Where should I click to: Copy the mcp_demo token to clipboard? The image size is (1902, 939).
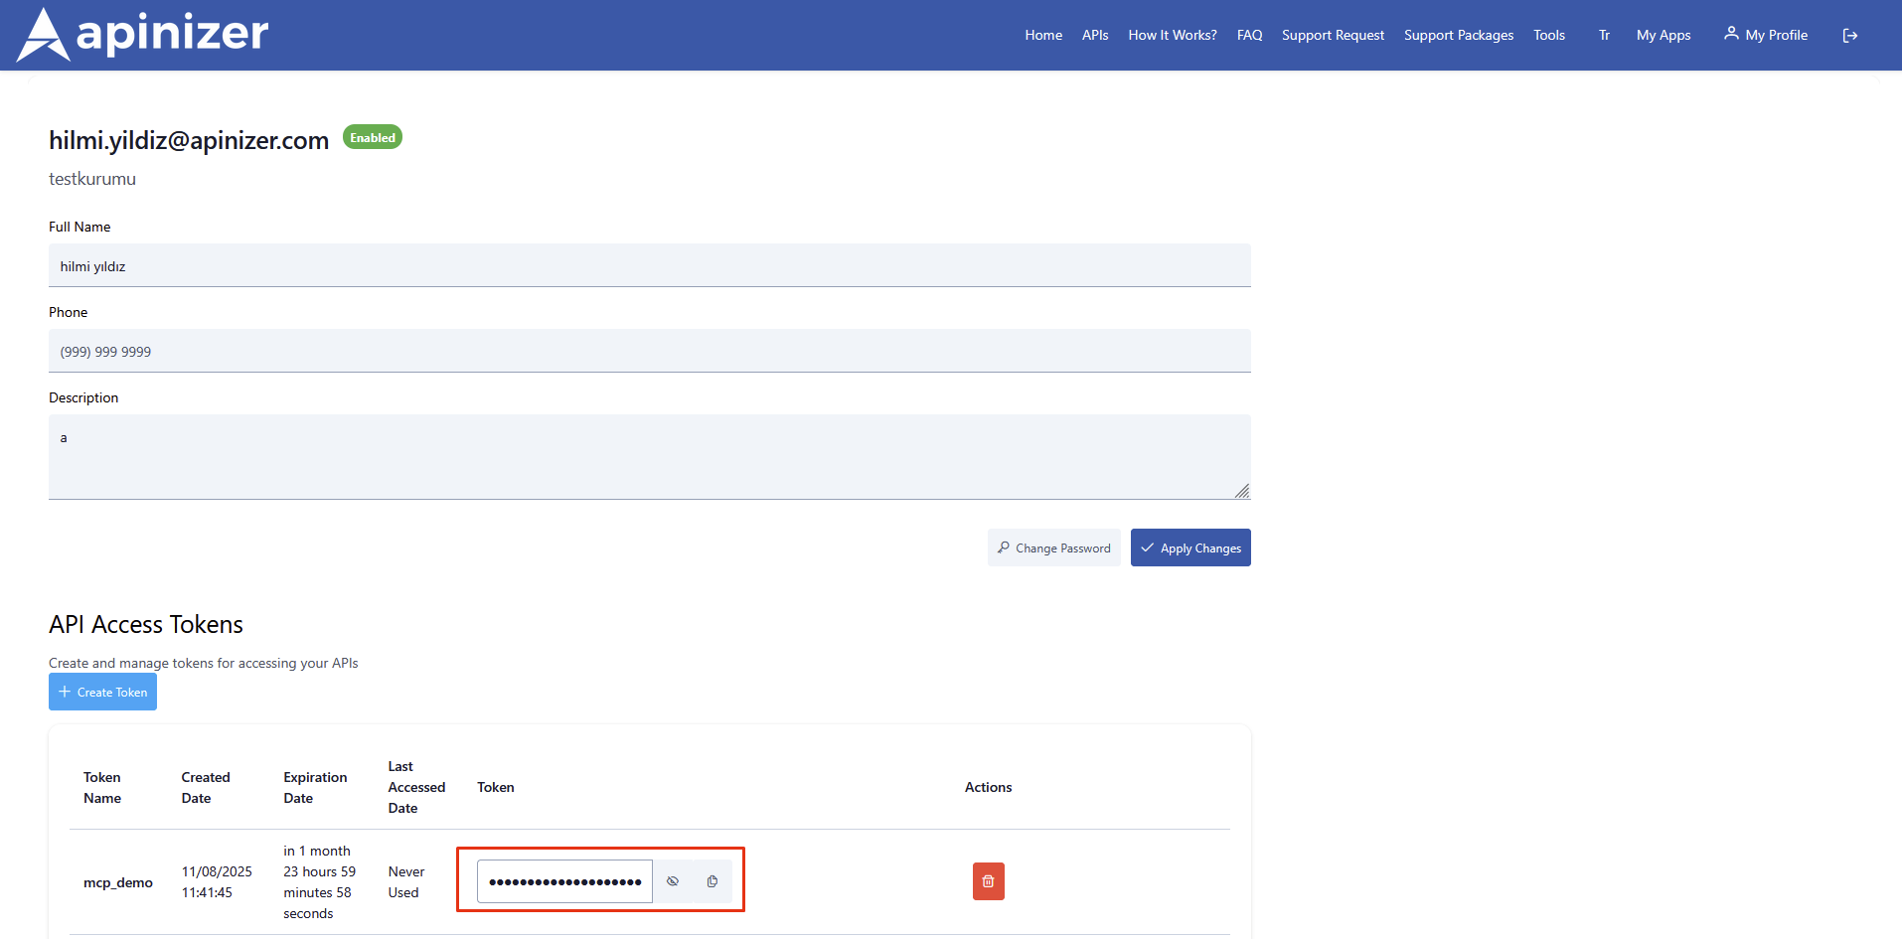(712, 881)
